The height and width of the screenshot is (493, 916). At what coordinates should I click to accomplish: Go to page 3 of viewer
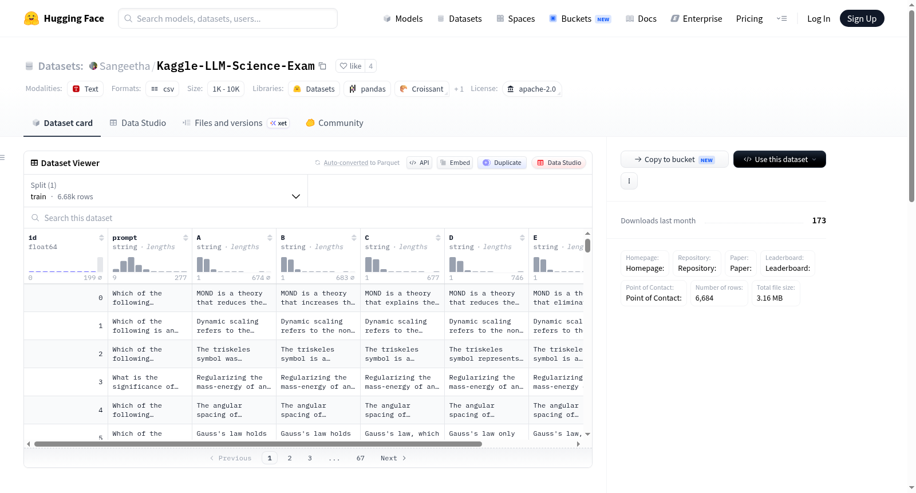[x=310, y=458]
